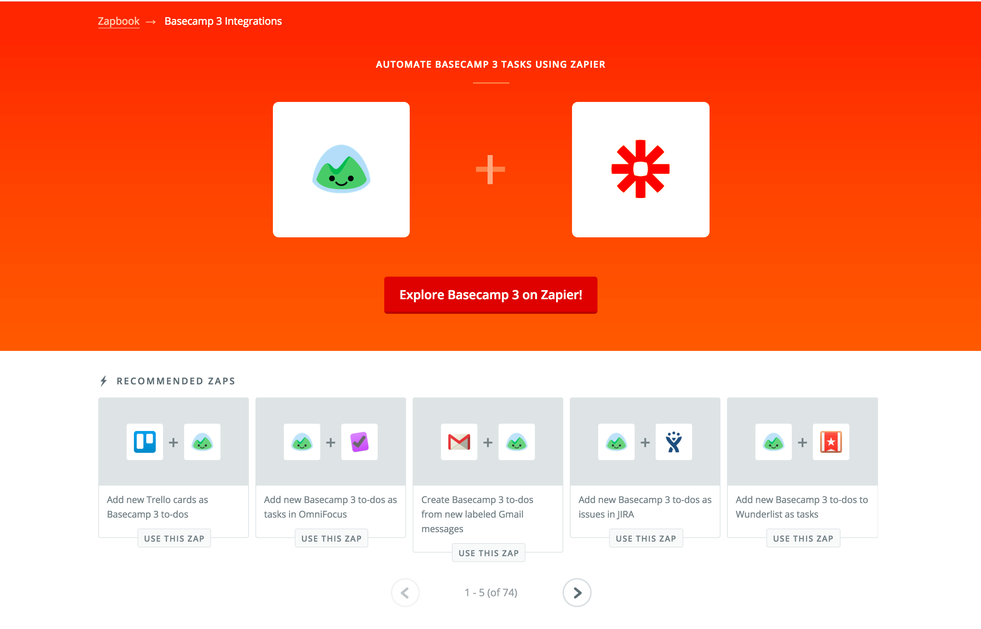Open 'Add new Basecamp 3 to-dos as issues in JIRA'

click(645, 507)
